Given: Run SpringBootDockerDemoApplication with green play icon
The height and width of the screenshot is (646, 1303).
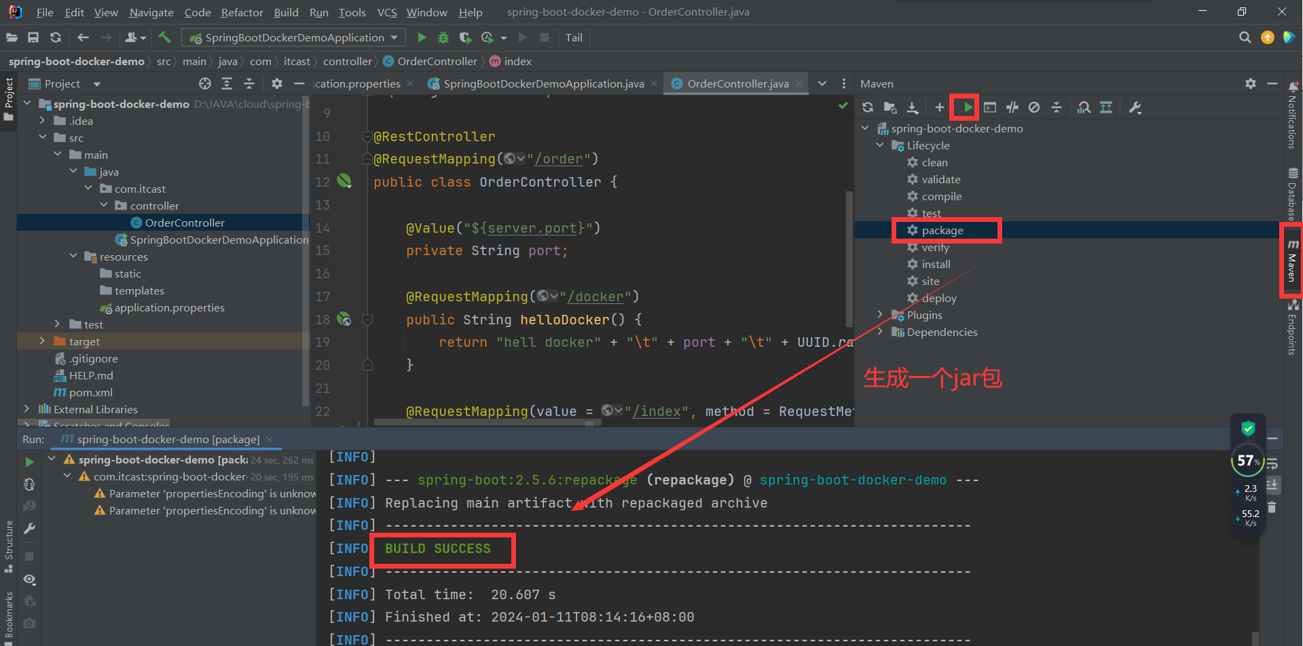Looking at the screenshot, I should click(422, 37).
